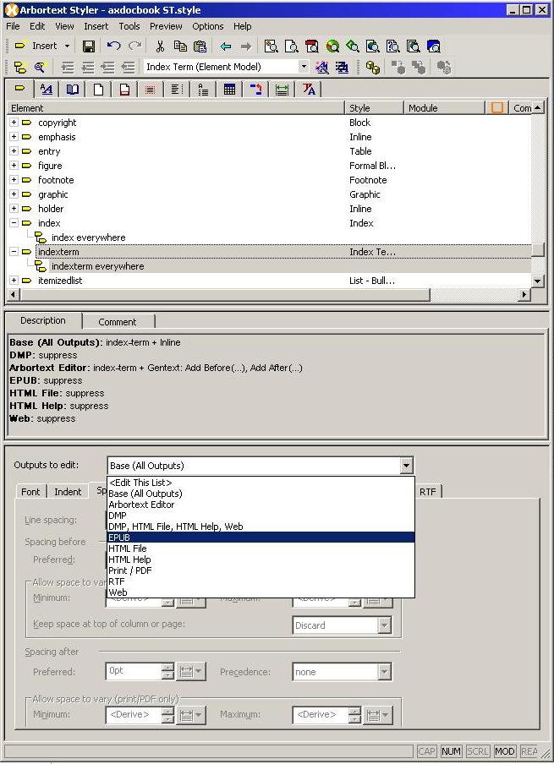Click the Undo arrow icon

(x=113, y=46)
